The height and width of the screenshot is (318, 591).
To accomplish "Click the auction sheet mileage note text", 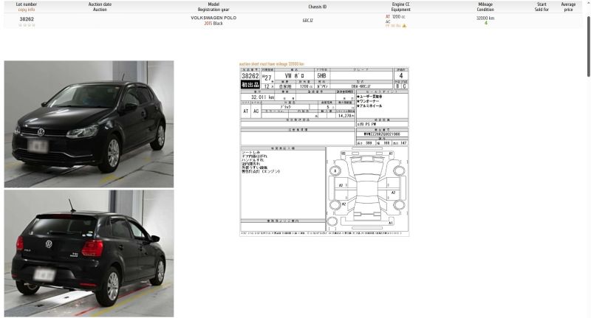I will (271, 64).
